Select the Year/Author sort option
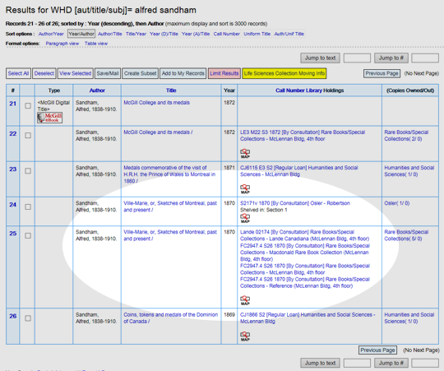This screenshot has width=444, height=371. 81,34
